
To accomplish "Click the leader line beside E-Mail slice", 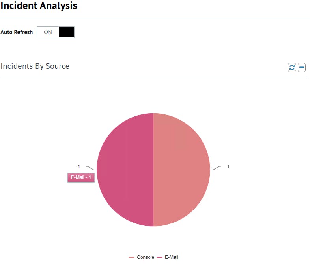I will coord(90,168).
